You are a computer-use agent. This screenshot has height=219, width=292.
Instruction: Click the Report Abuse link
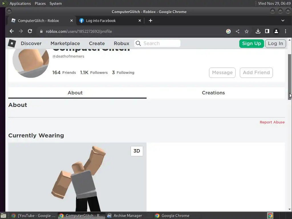[272, 122]
